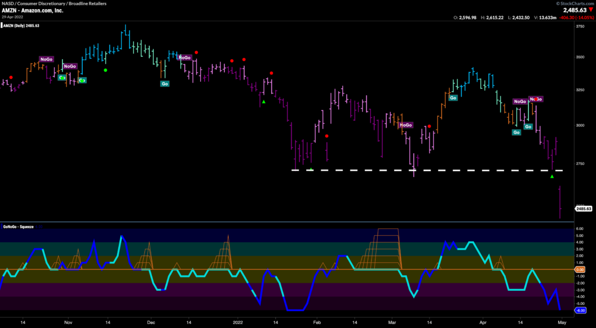Click the 2485.63 tag on the price axis

[583, 208]
